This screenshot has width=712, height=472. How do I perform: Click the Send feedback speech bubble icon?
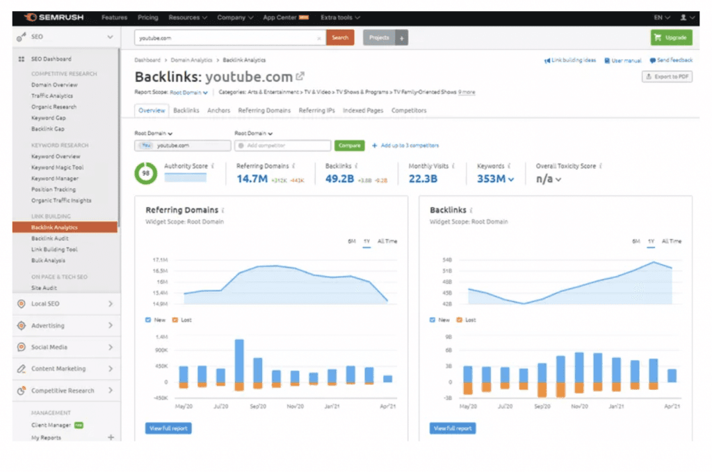(x=652, y=60)
